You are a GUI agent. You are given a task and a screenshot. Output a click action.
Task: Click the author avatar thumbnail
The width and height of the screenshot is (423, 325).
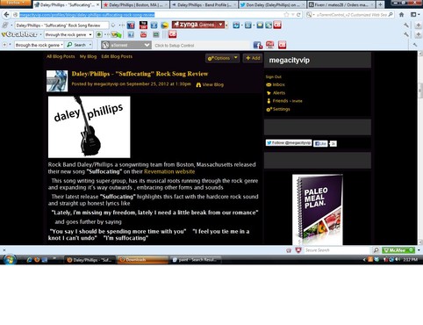tap(57, 81)
